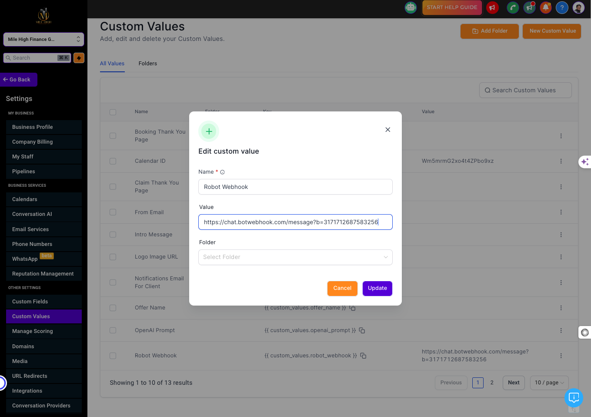Check the Intro Message row checkbox

[113, 235]
